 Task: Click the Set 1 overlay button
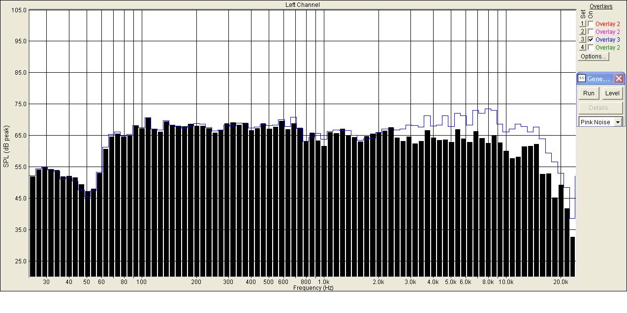[583, 24]
